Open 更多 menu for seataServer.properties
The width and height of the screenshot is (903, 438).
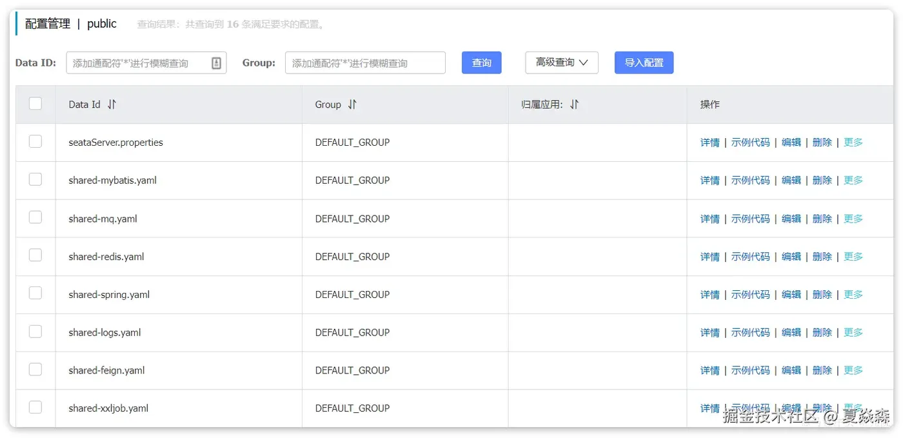(853, 143)
